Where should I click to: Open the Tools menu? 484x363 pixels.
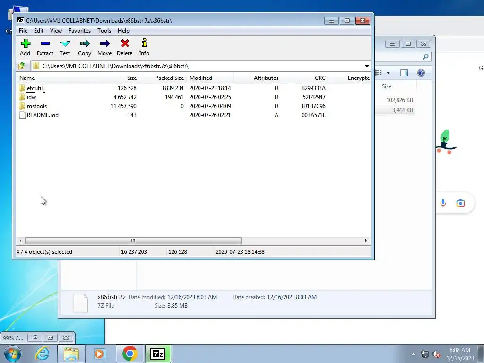click(104, 31)
